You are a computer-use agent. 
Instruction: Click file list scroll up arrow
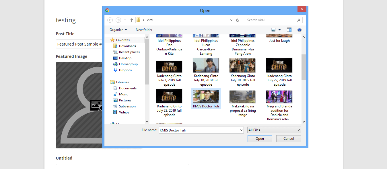coord(304,37)
